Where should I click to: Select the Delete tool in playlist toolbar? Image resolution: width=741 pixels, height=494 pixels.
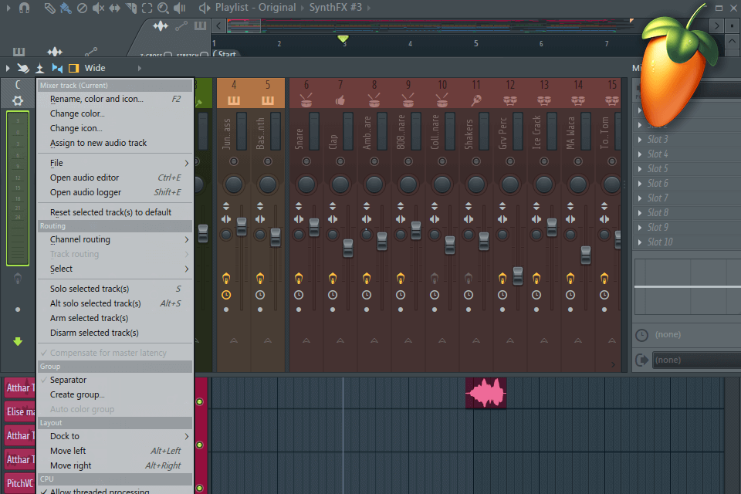pyautogui.click(x=82, y=8)
